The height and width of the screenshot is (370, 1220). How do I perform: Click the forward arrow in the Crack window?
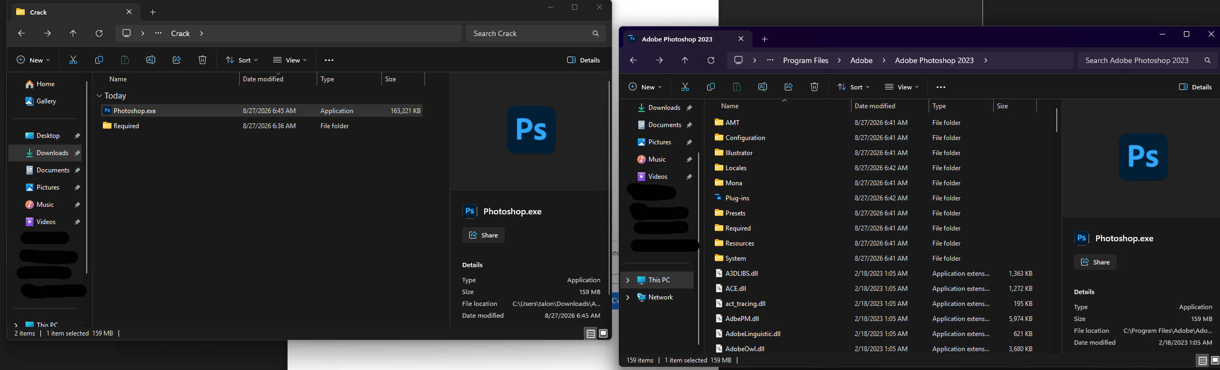[47, 33]
